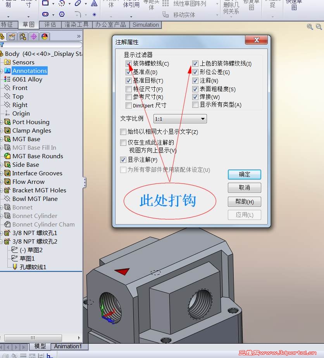
Task: Enable the DimXpert 尺寸 checkbox
Action: 129,105
